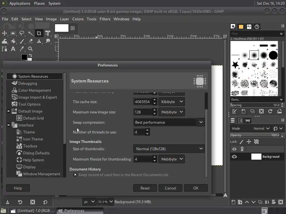Open the Windows menu

pos(121,19)
